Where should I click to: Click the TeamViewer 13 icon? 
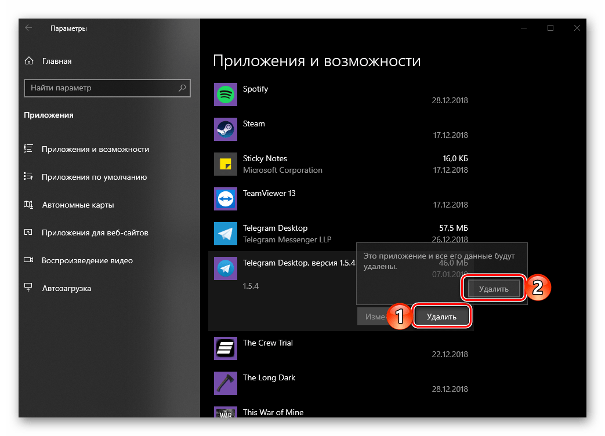click(x=225, y=198)
